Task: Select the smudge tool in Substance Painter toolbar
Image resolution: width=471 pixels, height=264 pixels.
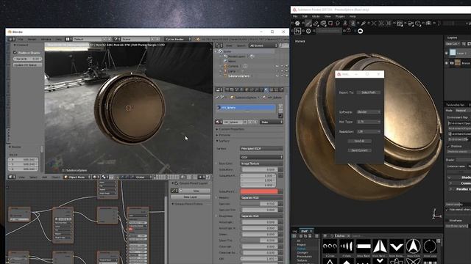Action: [x=338, y=23]
